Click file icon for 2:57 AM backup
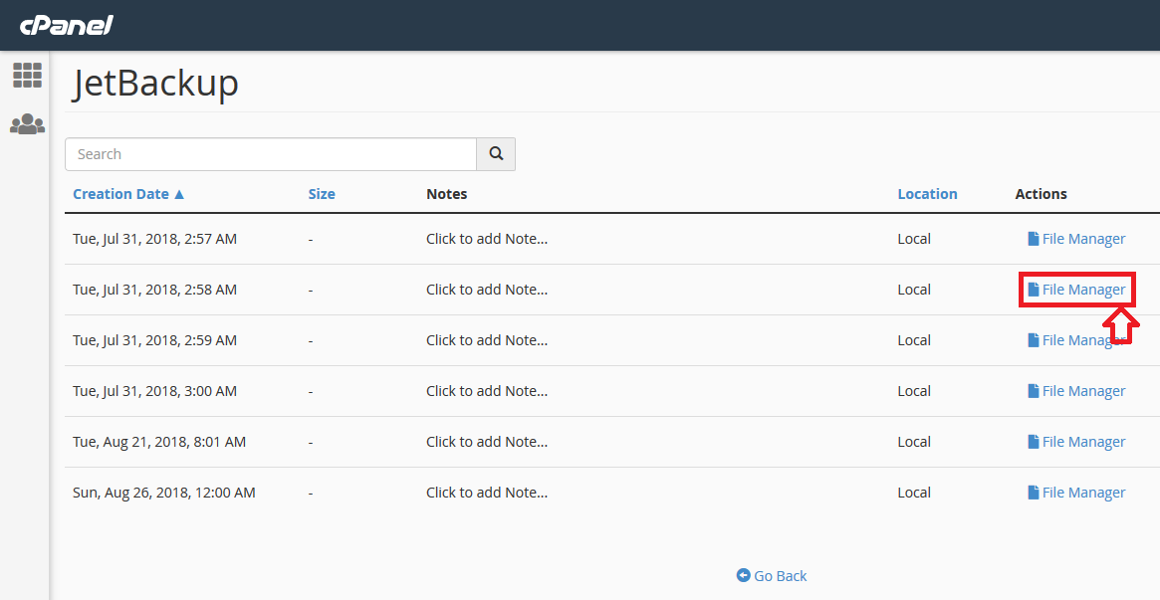1160x600 pixels. [x=1034, y=239]
